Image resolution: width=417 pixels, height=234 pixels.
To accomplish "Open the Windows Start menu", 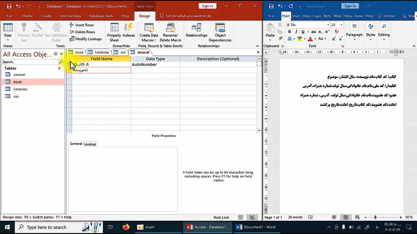I will [x=7, y=227].
